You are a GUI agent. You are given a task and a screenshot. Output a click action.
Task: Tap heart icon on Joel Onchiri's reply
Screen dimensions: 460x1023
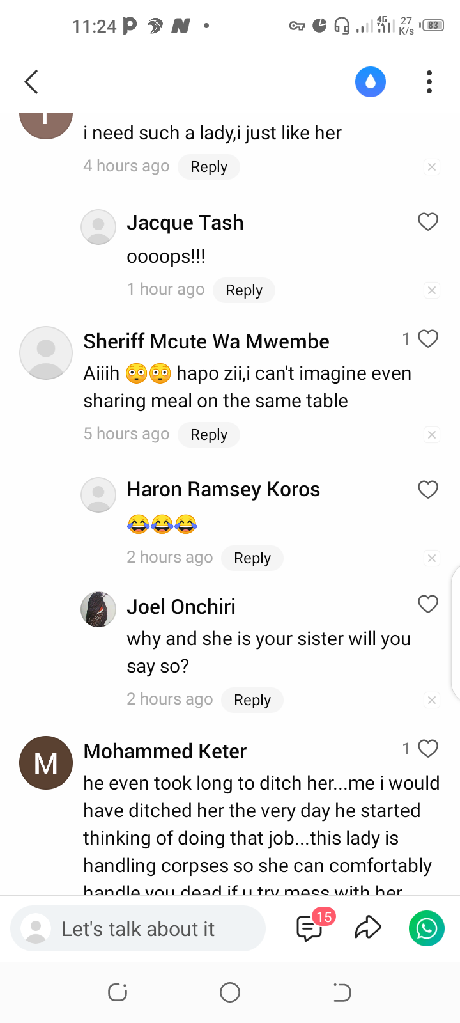428,604
